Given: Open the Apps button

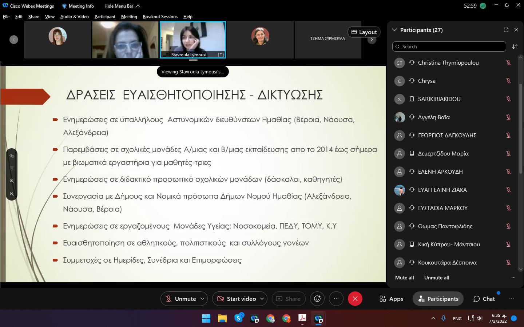Looking at the screenshot, I should tap(391, 299).
